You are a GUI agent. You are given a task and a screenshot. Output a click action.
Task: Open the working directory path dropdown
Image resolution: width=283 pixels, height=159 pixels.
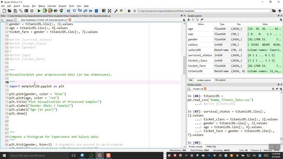(x=270, y=11)
